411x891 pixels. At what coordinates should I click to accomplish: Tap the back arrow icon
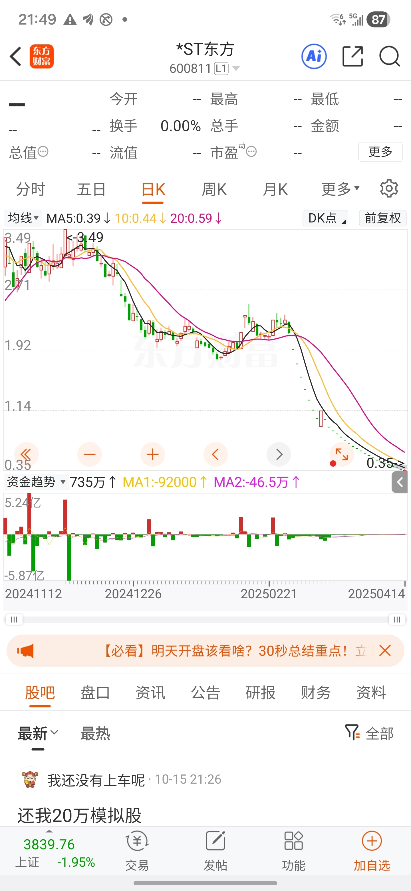pos(15,56)
